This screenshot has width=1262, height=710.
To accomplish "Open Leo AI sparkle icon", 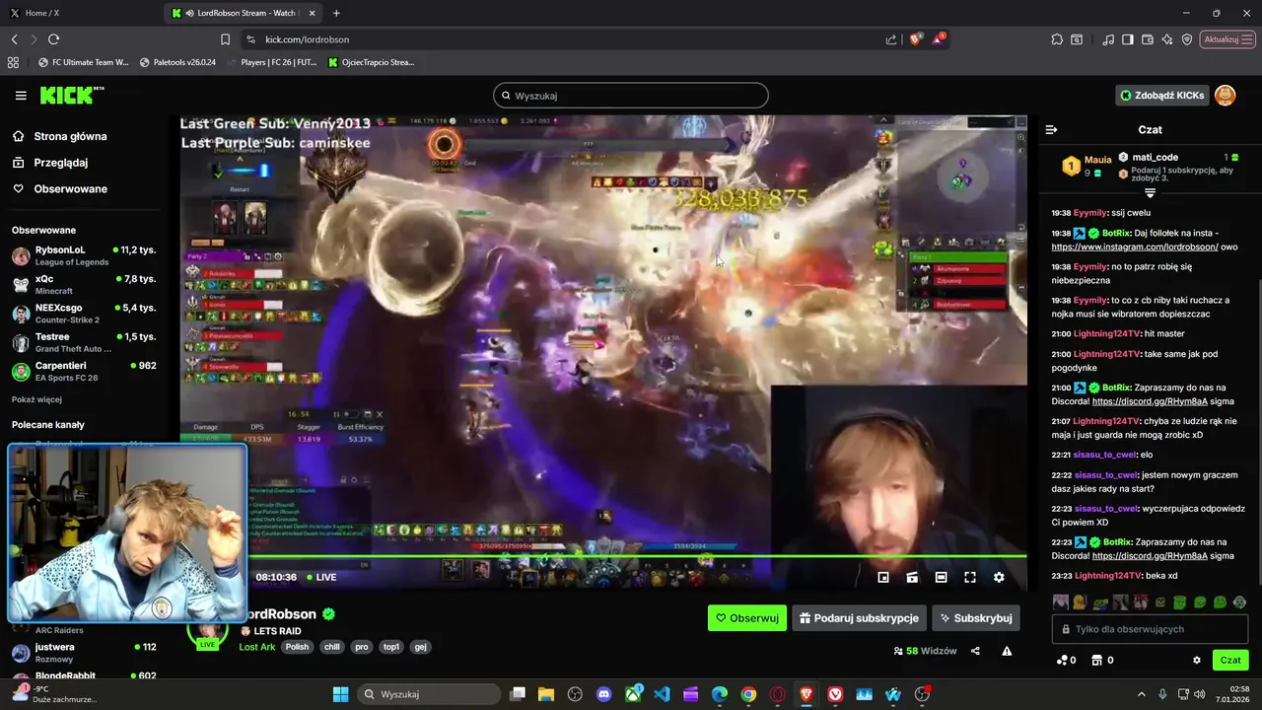I will coord(1167,39).
